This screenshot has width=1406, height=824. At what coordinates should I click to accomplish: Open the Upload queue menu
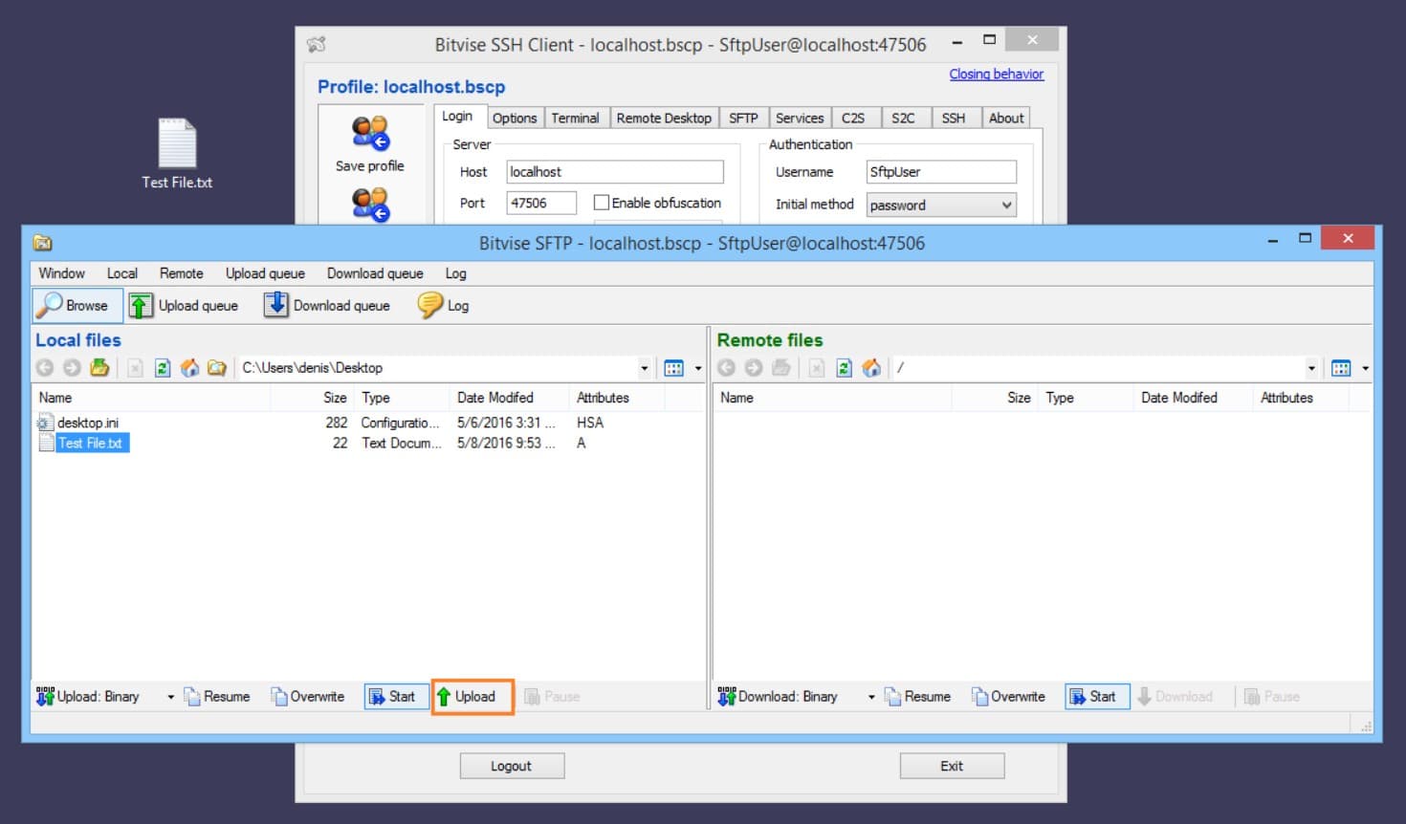click(x=266, y=273)
